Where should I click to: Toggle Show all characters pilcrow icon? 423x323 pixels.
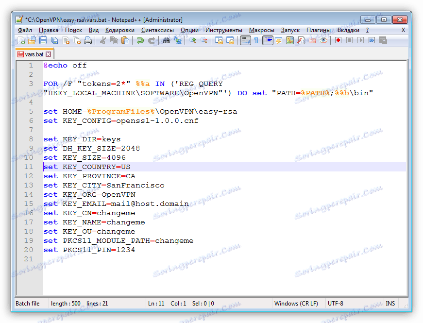pos(256,40)
